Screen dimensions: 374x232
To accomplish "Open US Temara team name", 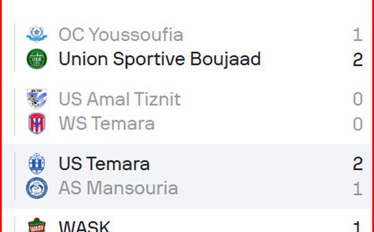I will pos(104,164).
